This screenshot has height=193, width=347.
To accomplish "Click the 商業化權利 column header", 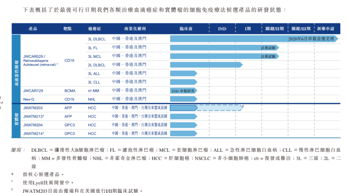I will pos(135,29).
